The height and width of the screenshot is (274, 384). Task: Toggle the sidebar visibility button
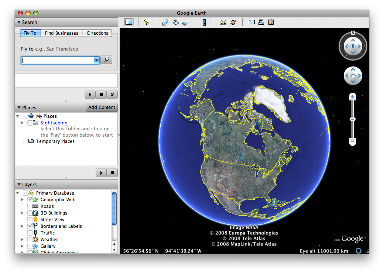pyautogui.click(x=129, y=22)
